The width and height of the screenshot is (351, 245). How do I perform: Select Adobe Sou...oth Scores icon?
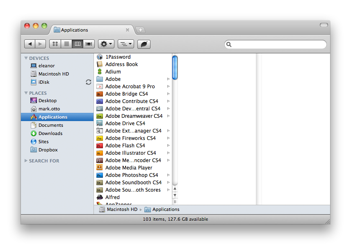100,190
